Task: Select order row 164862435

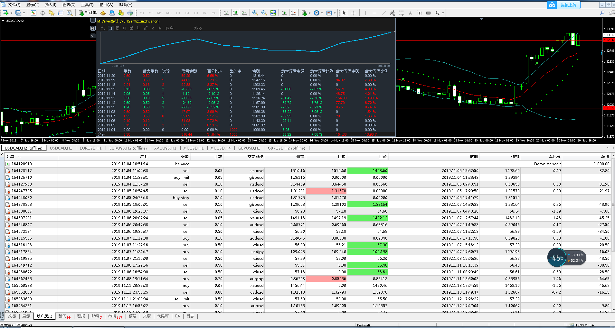Action: pyautogui.click(x=307, y=279)
